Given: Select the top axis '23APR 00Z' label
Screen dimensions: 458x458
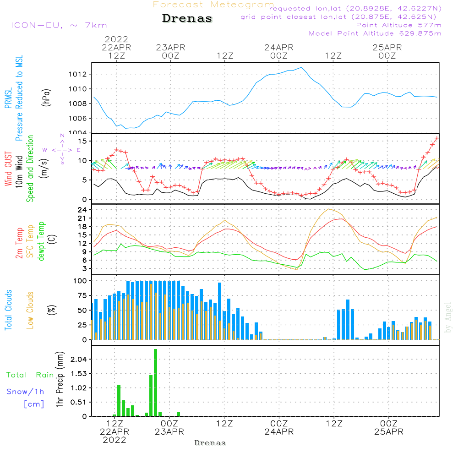Looking at the screenshot, I should coord(170,51).
